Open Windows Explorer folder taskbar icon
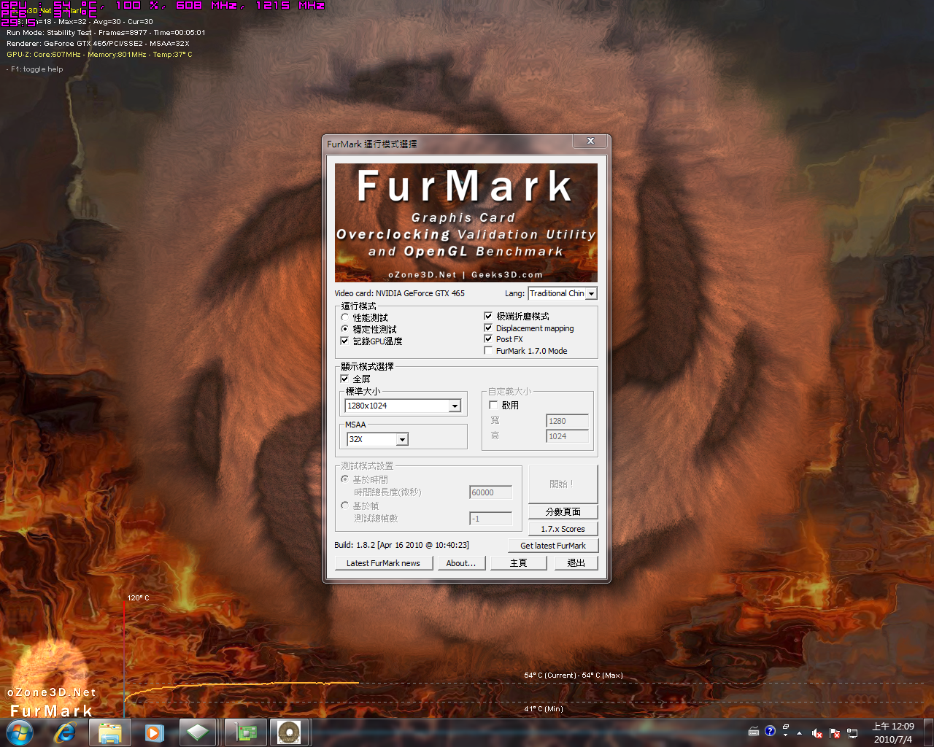This screenshot has width=934, height=747. 110,732
